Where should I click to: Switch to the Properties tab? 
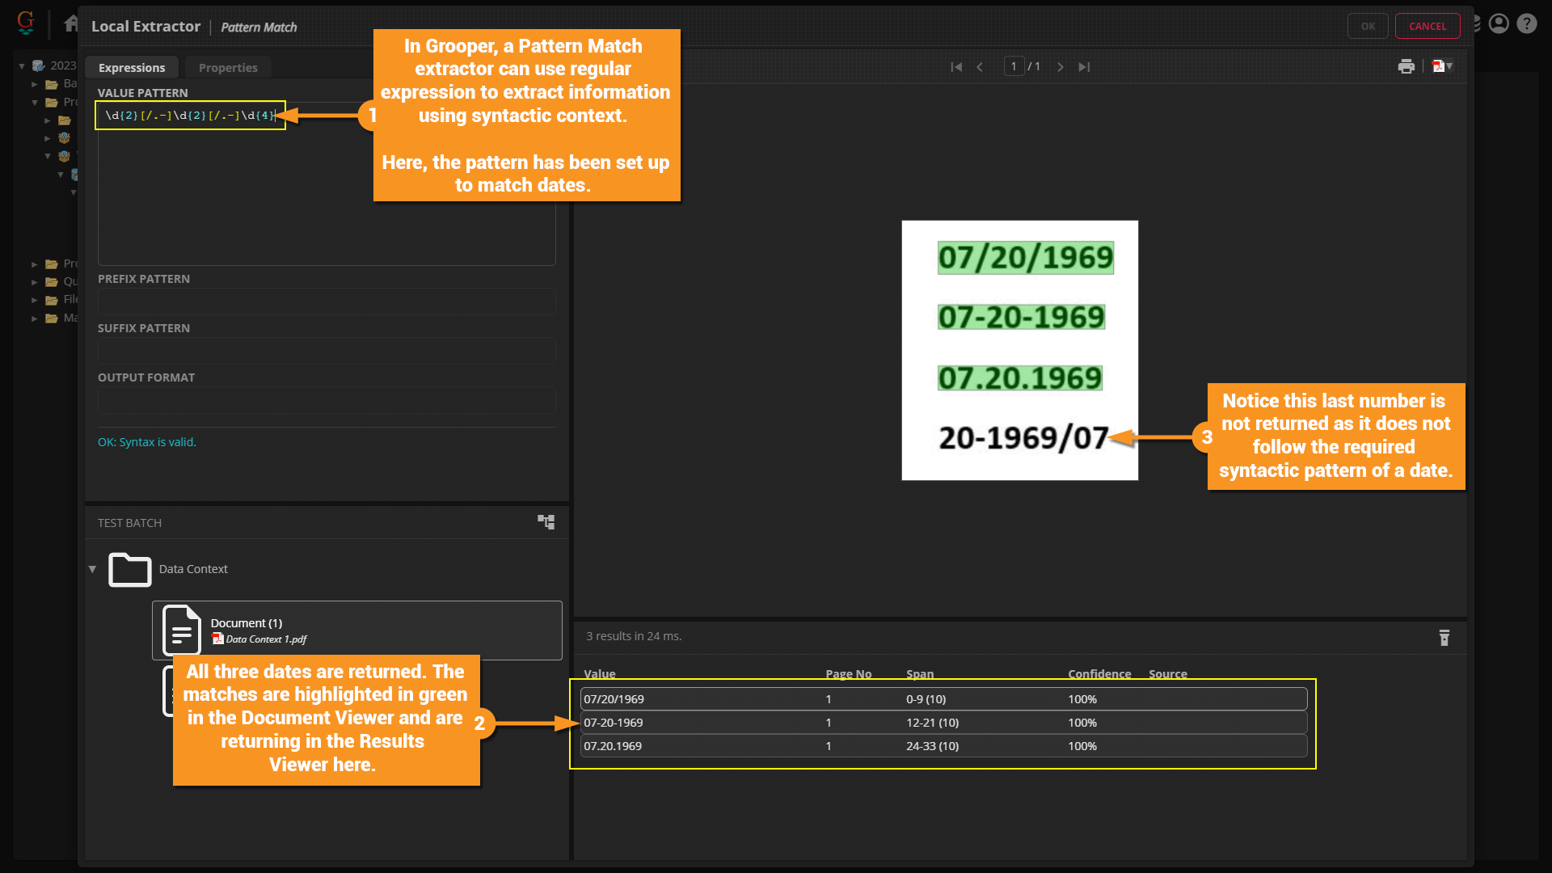click(x=228, y=68)
